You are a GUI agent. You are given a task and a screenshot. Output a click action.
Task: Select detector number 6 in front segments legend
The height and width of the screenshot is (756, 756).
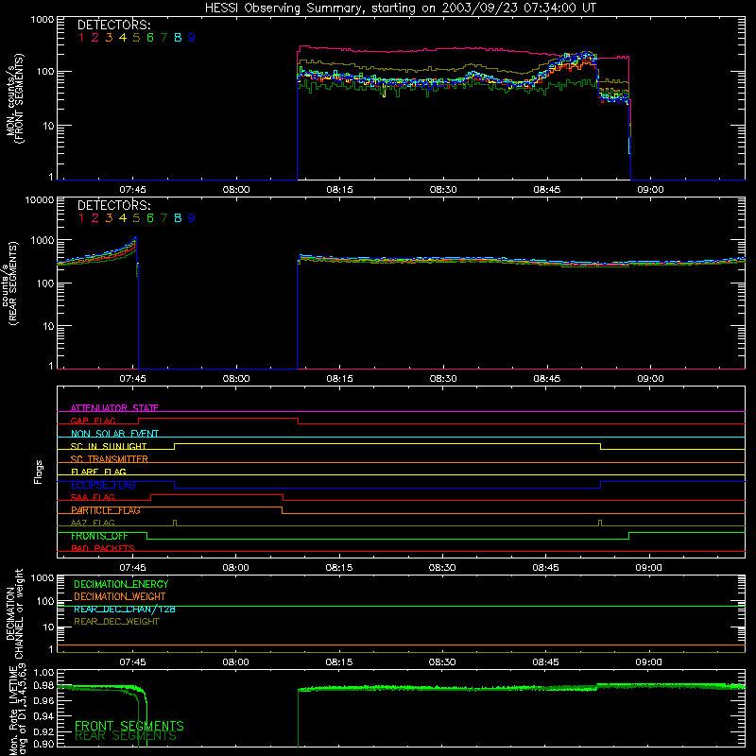pos(150,38)
